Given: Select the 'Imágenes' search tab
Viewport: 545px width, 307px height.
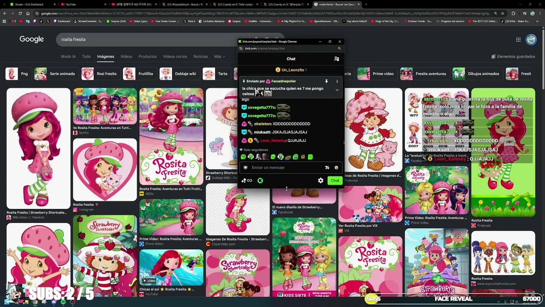Looking at the screenshot, I should pyautogui.click(x=106, y=56).
